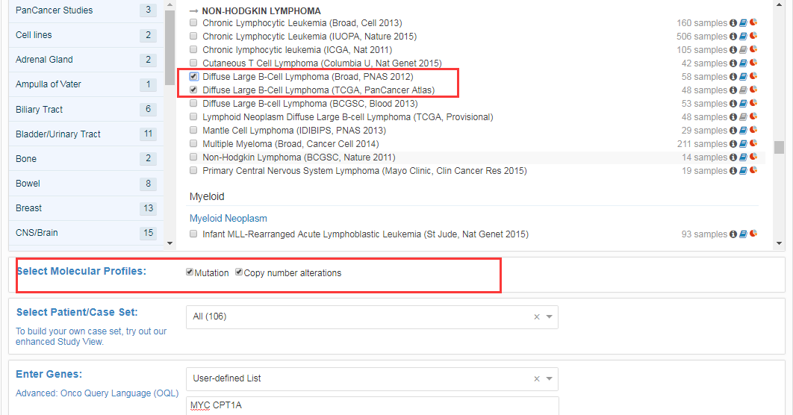
Task: Click info icon for Chronic Lymphocytic Leukemia (Broad, Cell 2013)
Action: 733,23
